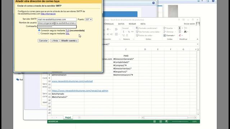The width and height of the screenshot is (230, 129).
Task: Click the increase indent icon
Action: pyautogui.click(x=111, y=34)
